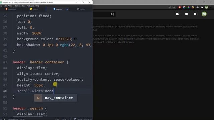Switch to the text file tab
The image size is (214, 120).
point(81,9)
